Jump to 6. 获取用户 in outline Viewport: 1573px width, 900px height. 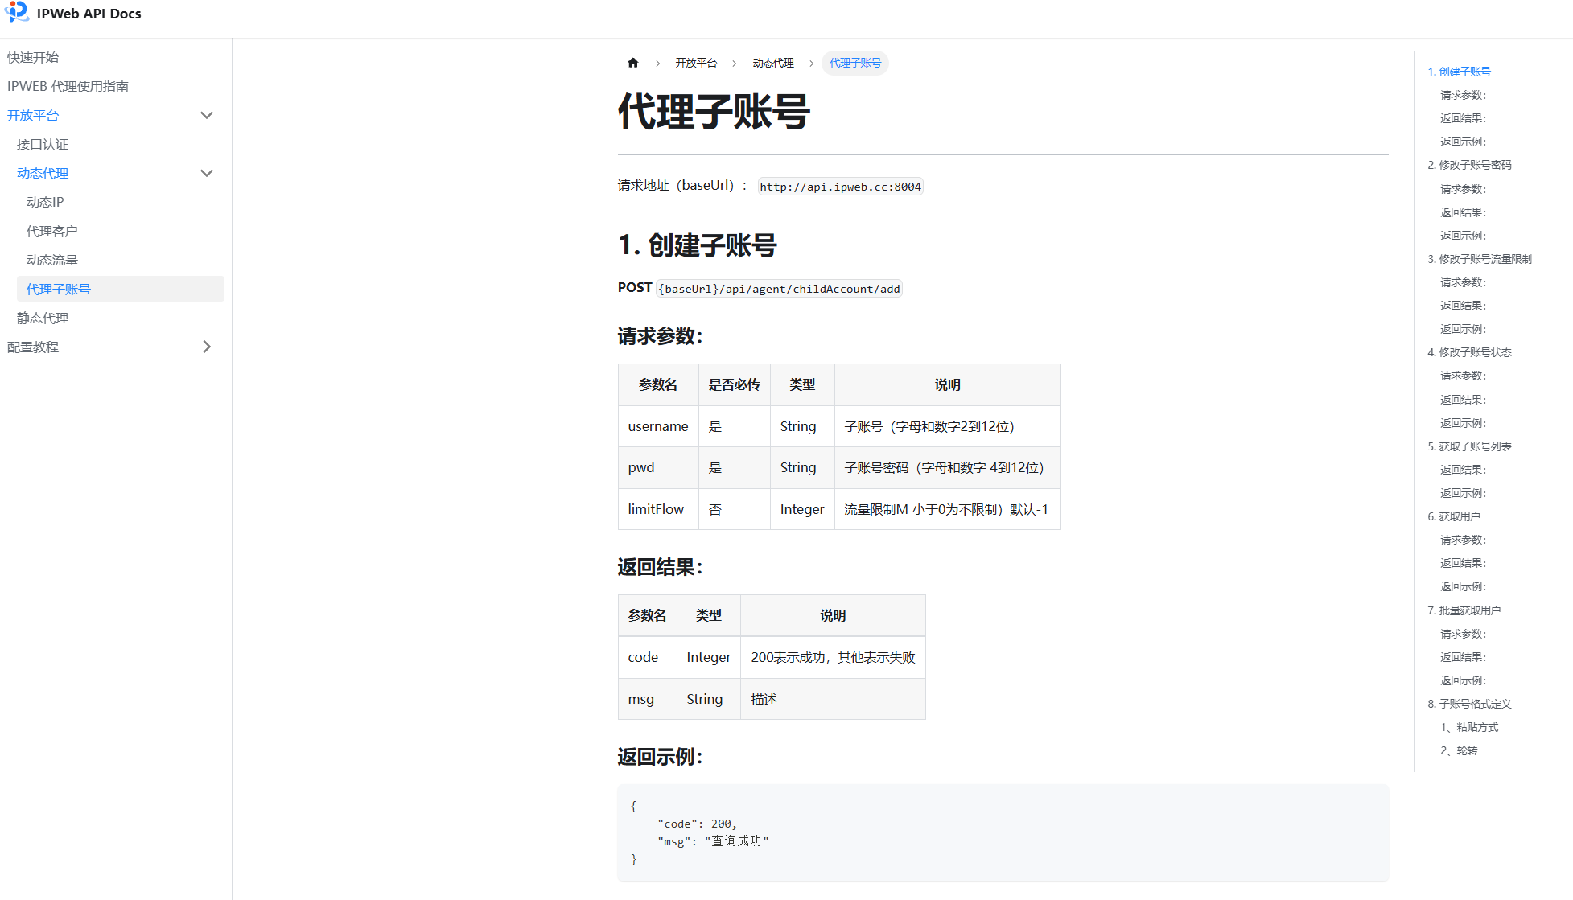coord(1454,516)
